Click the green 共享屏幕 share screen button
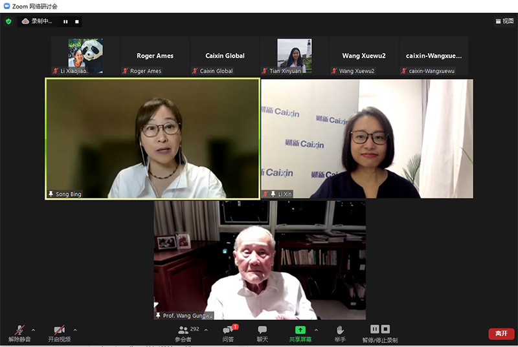The image size is (518, 347). (300, 333)
